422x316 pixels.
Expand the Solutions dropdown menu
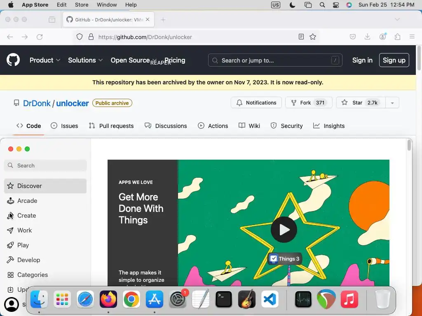[85, 60]
